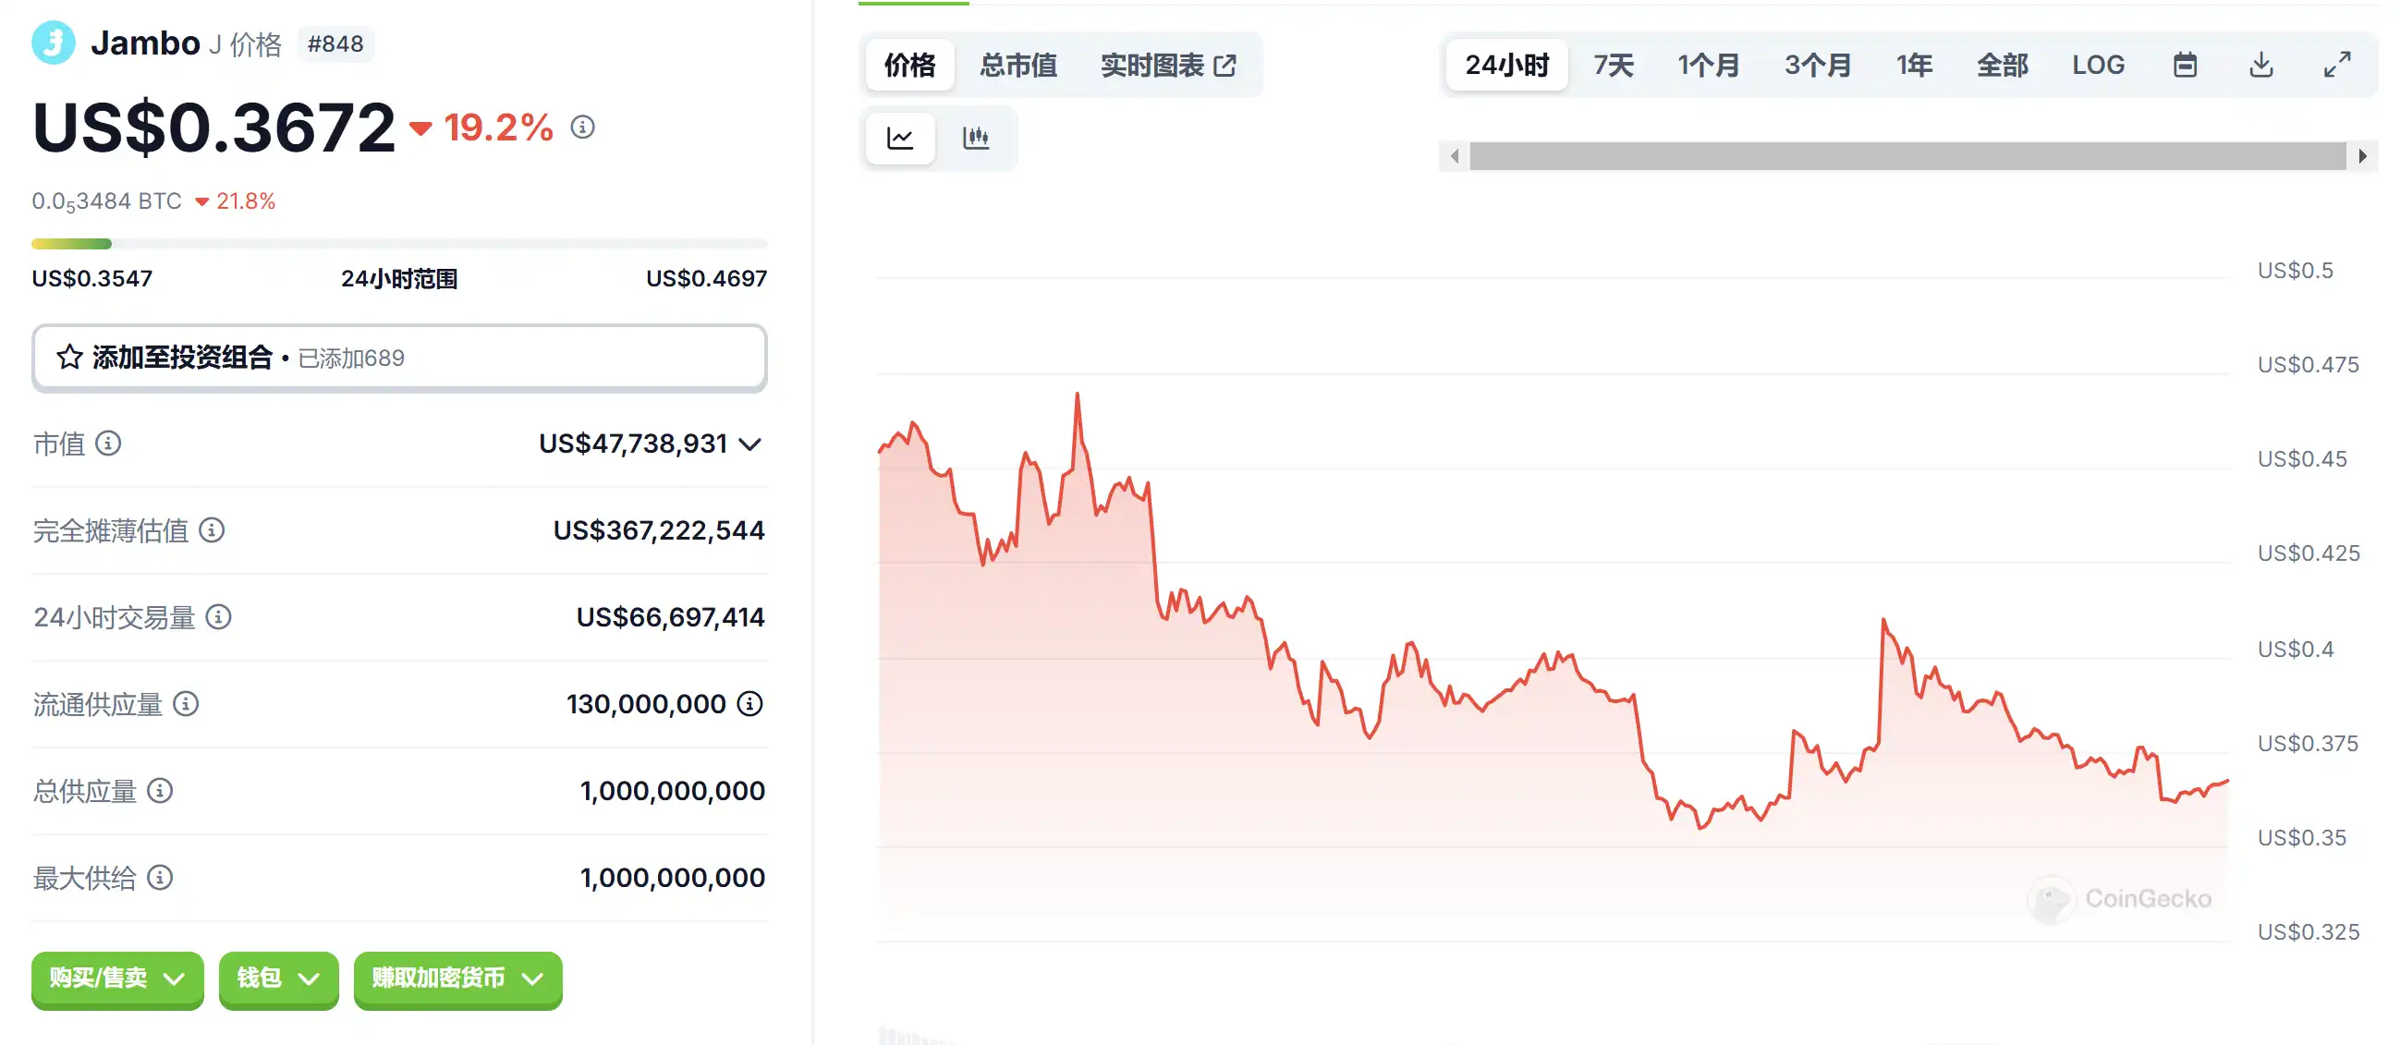Screen dimensions: 2400x1045
Task: Expand chart to fullscreen
Action: tap(2336, 66)
